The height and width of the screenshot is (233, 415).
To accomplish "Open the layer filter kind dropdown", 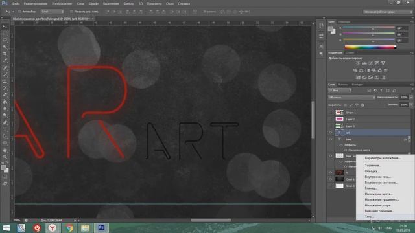I will coord(340,91).
